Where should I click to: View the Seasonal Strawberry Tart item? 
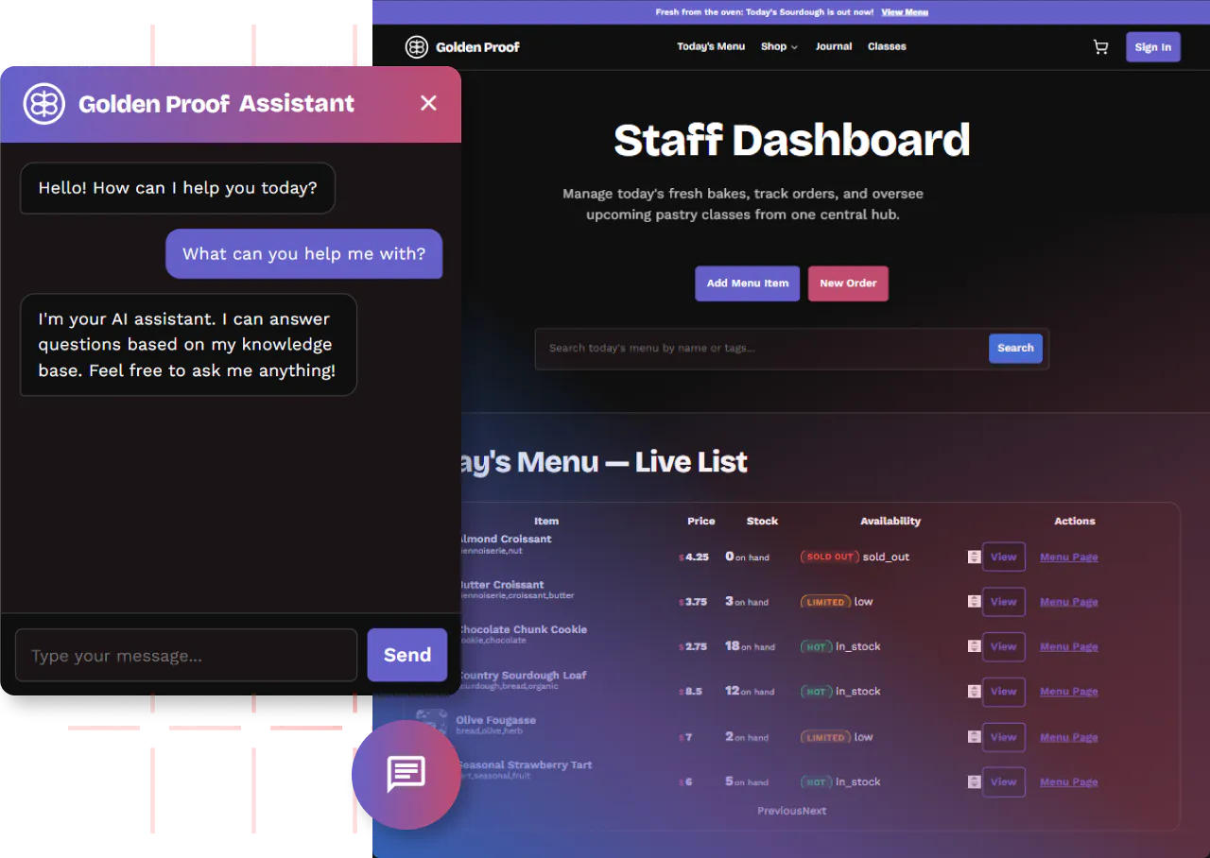click(x=1004, y=781)
